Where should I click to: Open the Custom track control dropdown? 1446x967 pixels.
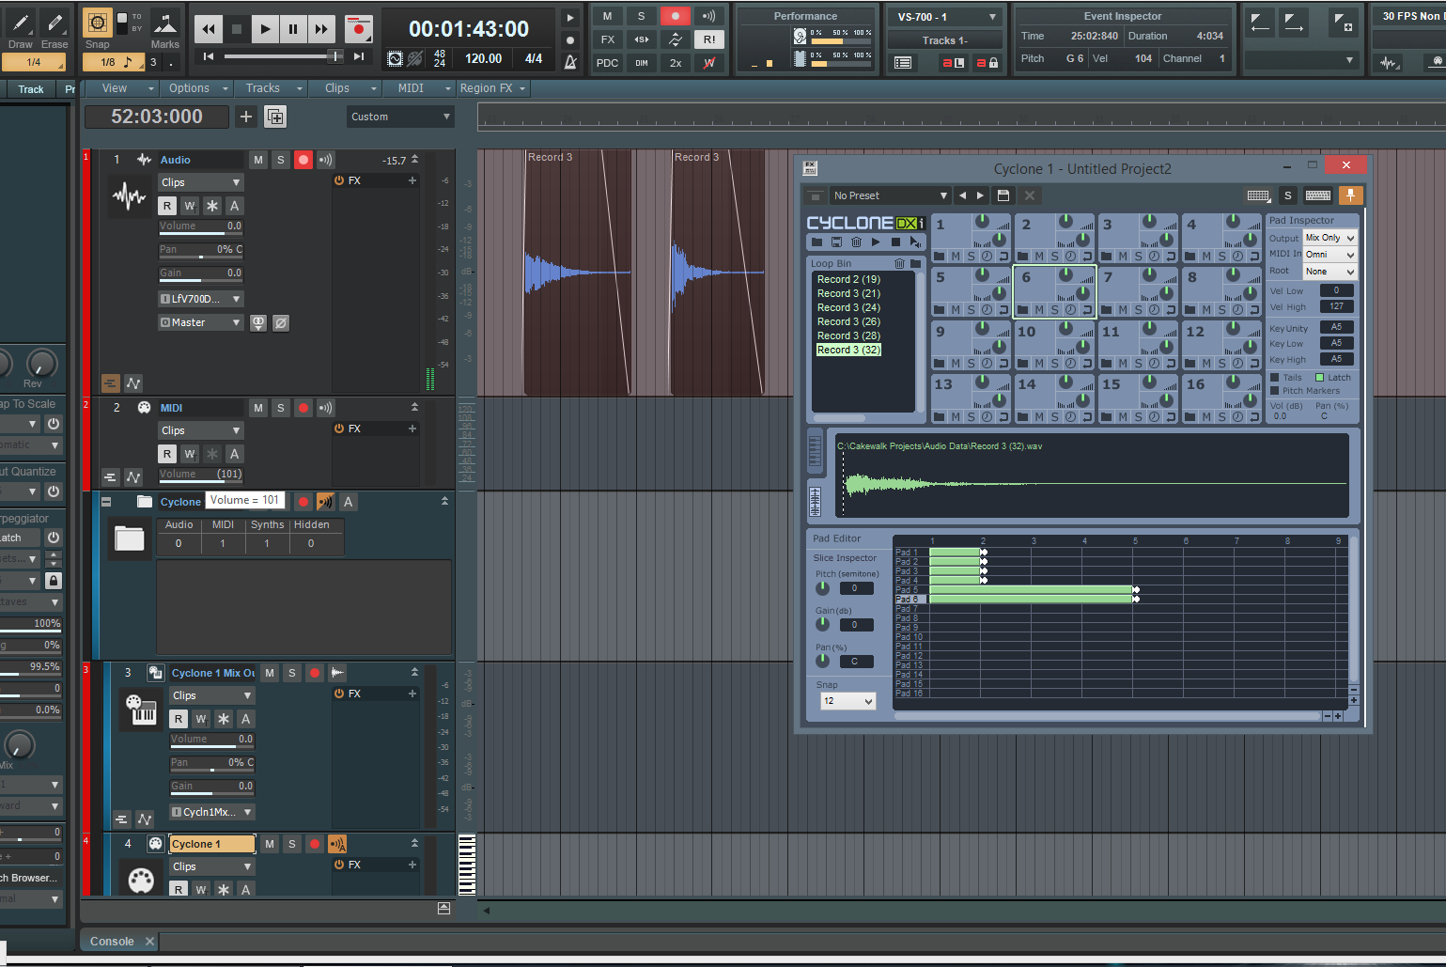coord(400,117)
